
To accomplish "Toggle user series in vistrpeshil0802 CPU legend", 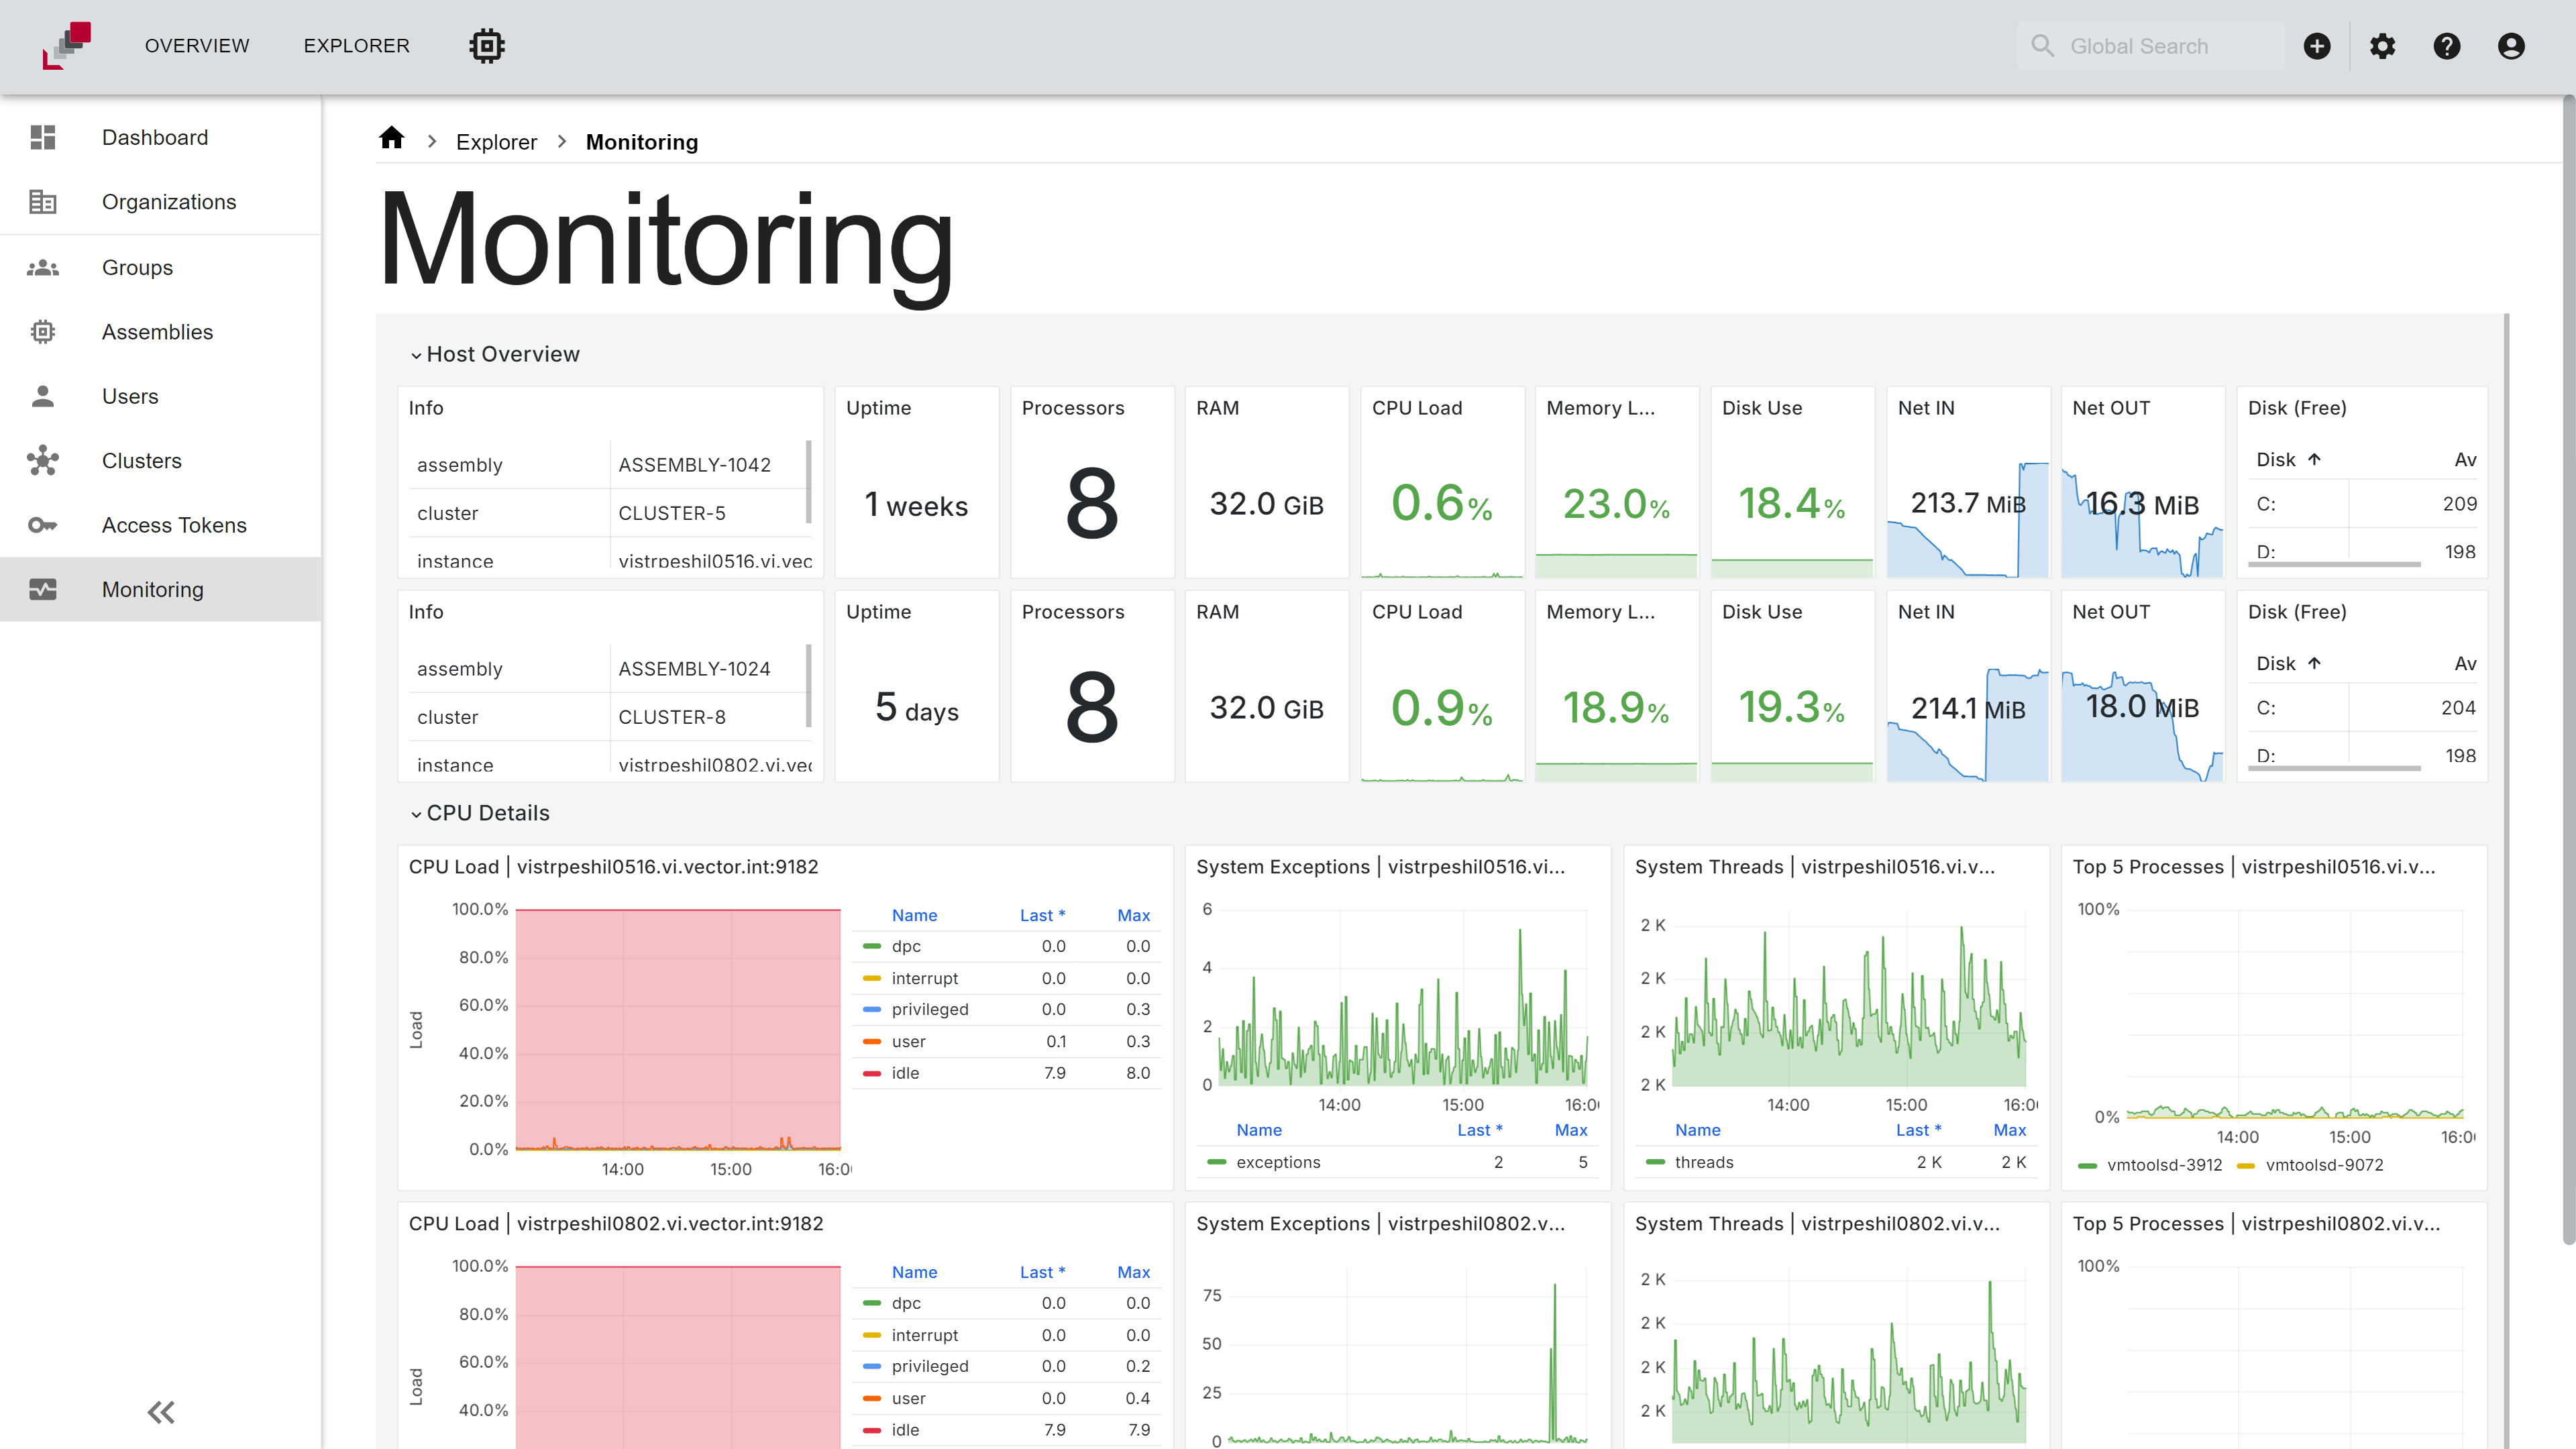I will click(908, 1398).
